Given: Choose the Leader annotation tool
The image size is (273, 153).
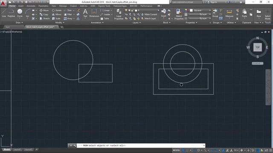Looking at the screenshot, I should pos(105,14).
